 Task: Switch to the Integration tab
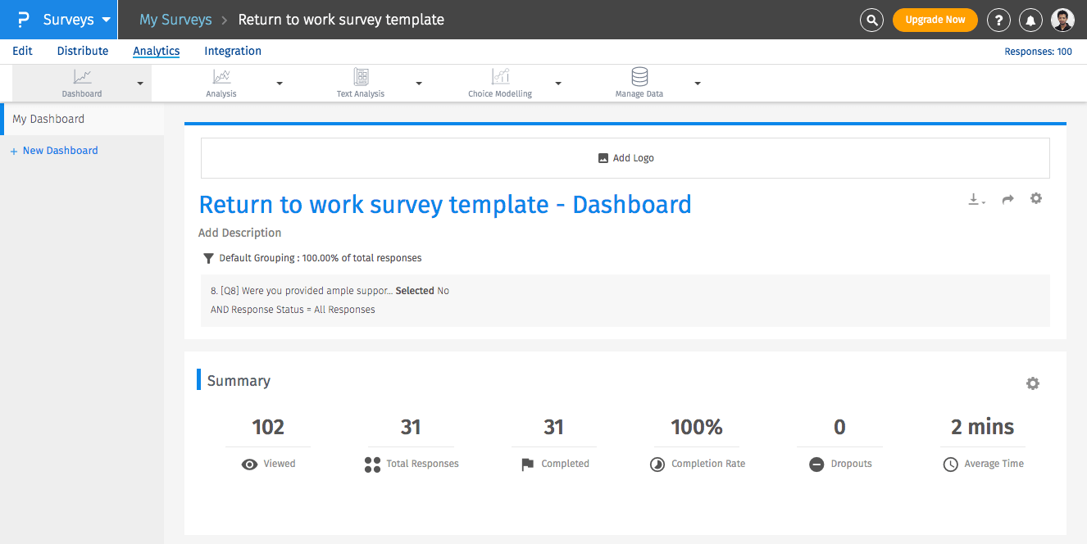233,51
